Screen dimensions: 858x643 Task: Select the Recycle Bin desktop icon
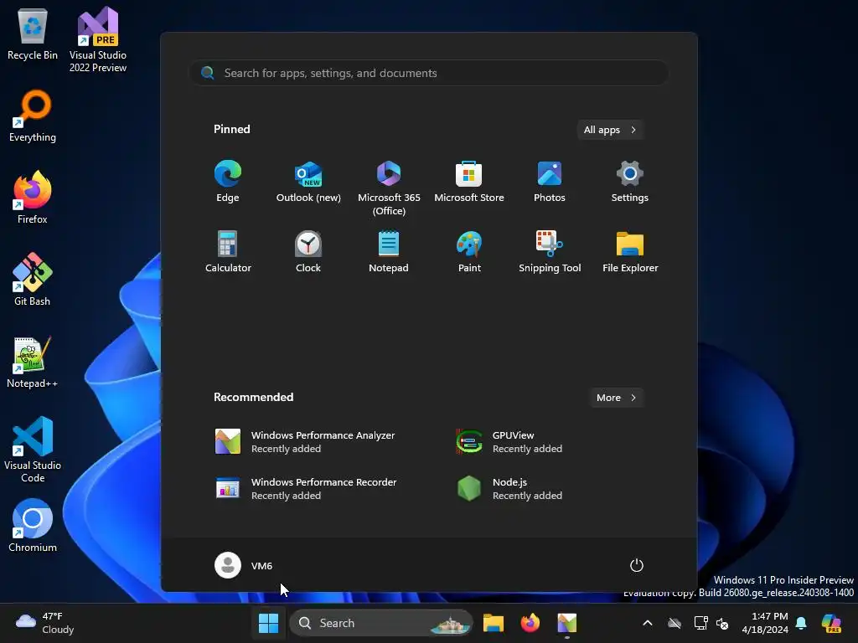pyautogui.click(x=33, y=34)
